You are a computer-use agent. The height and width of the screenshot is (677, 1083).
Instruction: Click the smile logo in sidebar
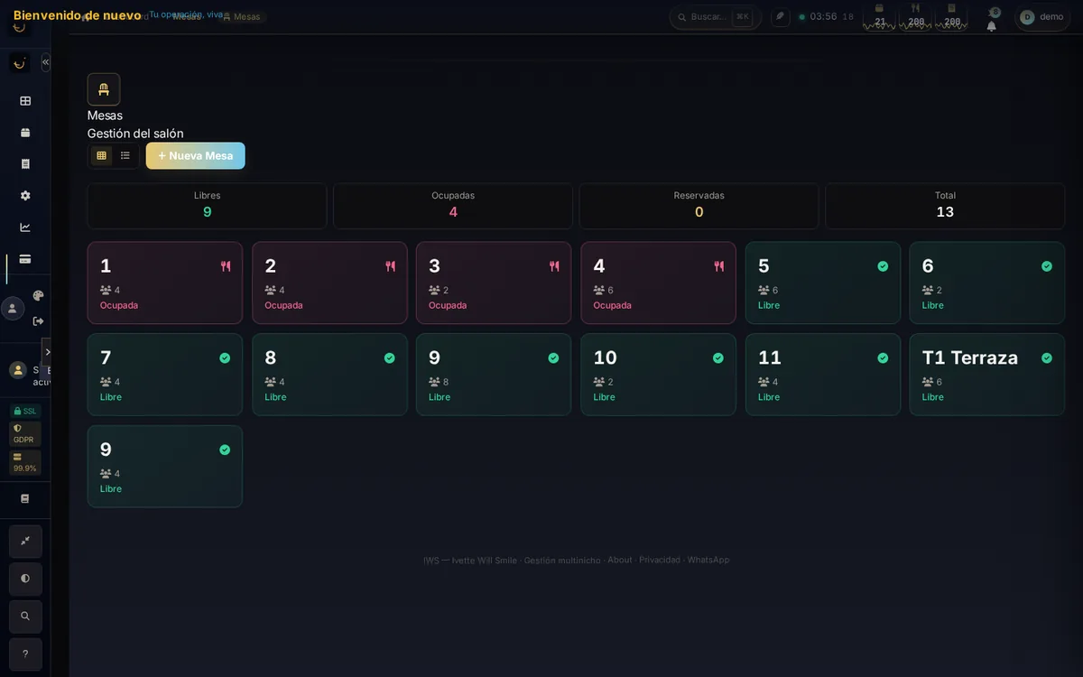[x=20, y=62]
